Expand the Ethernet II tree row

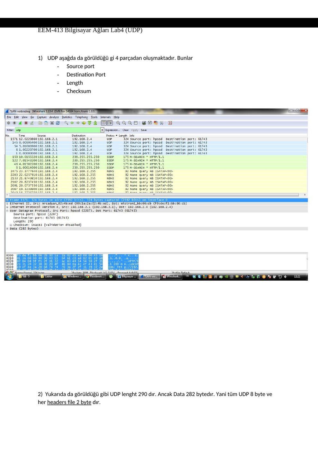[x=7, y=203]
